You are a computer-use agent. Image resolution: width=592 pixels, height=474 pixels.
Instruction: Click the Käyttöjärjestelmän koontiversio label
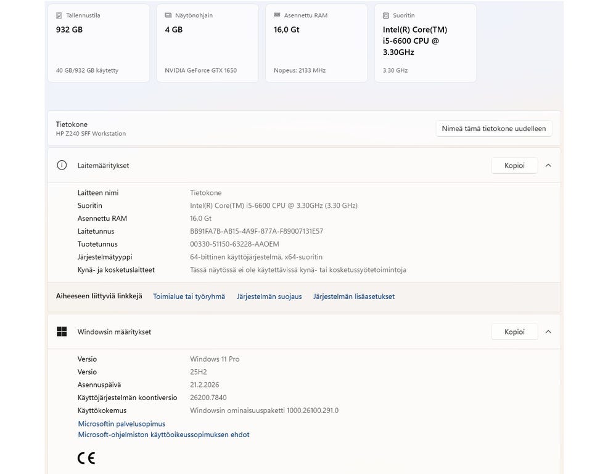[x=127, y=398]
